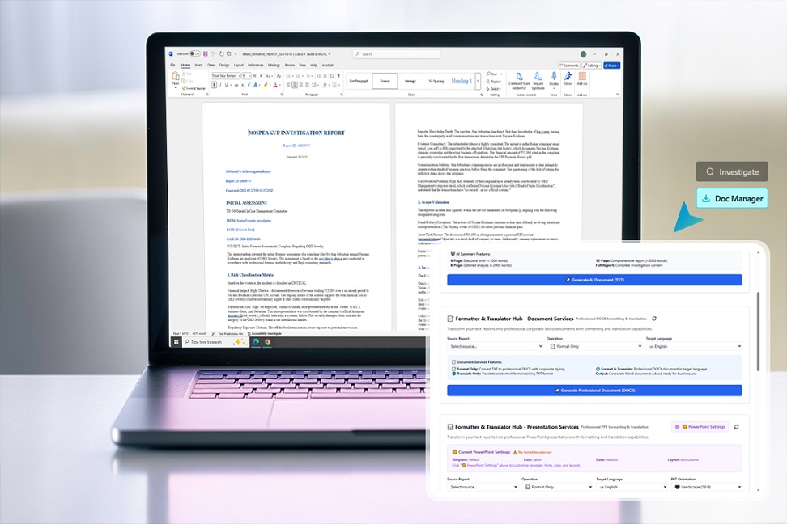Click the Dictate microphone icon in the ribbon
Screen dimensions: 787x524
coord(554,78)
